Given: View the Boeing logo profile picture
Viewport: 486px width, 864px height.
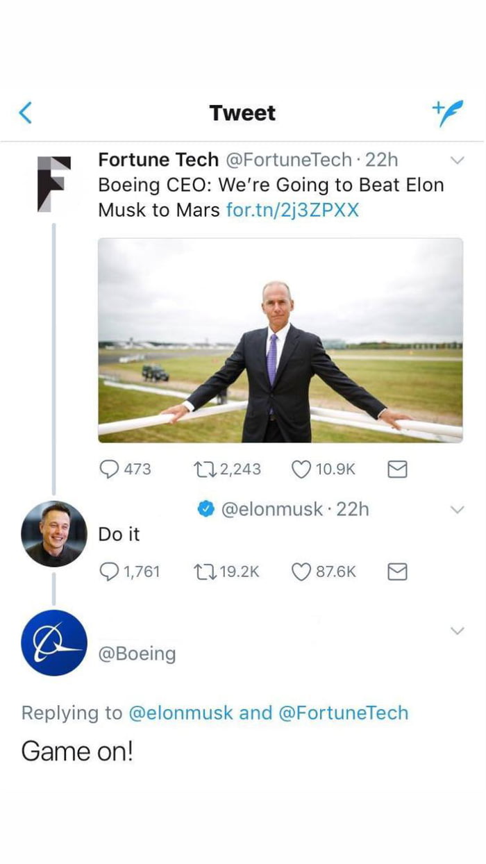Looking at the screenshot, I should (54, 642).
